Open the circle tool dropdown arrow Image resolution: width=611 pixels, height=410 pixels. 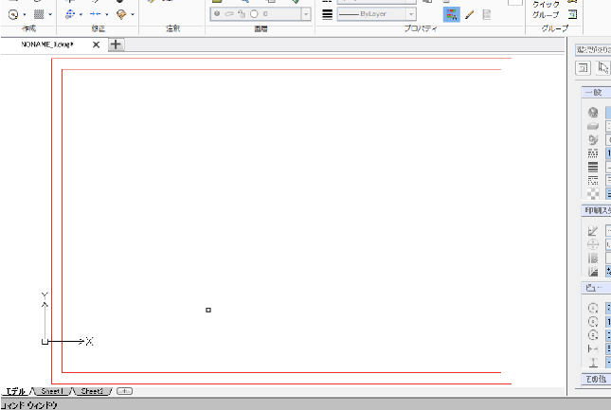[25, 15]
